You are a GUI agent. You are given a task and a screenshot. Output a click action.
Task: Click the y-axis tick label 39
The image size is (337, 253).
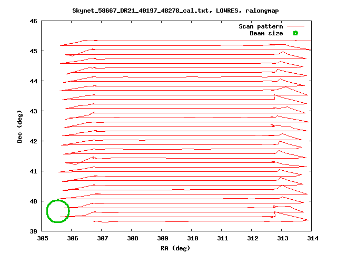point(34,231)
